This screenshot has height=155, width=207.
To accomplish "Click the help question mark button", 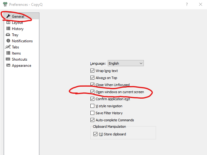I will coord(187,4).
